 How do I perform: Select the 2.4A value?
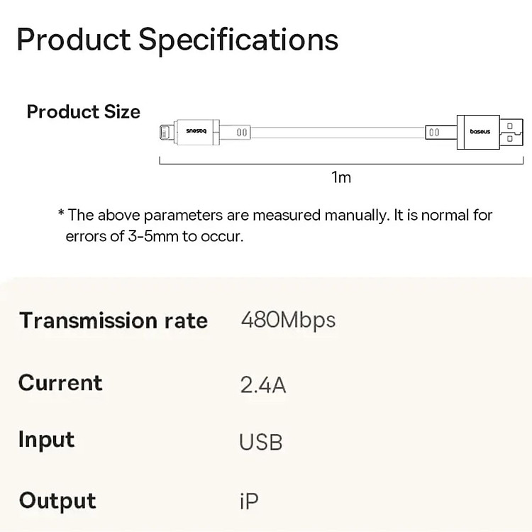263,385
